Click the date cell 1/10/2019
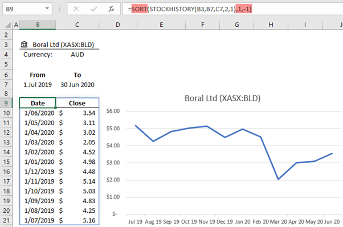The height and width of the screenshot is (227, 343). 38,191
